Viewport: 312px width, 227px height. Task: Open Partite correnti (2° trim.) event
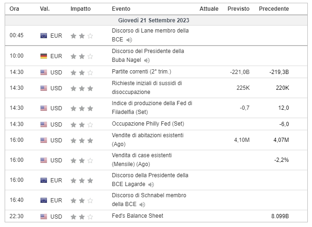click(141, 72)
